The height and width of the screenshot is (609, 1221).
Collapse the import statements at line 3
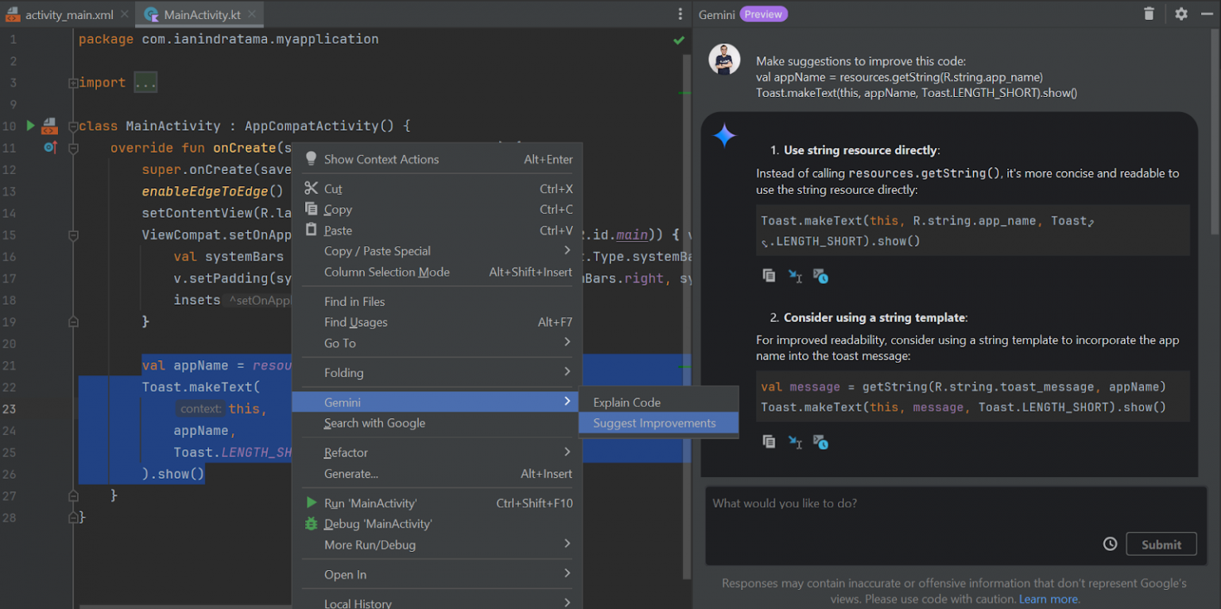pyautogui.click(x=73, y=82)
